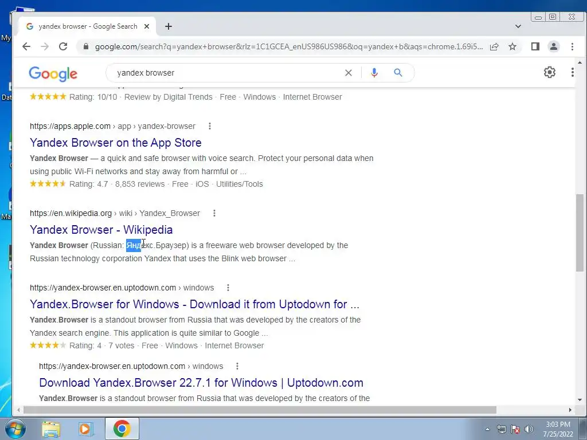
Task: Click the scroll right arrow at the bottom
Action: [x=570, y=410]
